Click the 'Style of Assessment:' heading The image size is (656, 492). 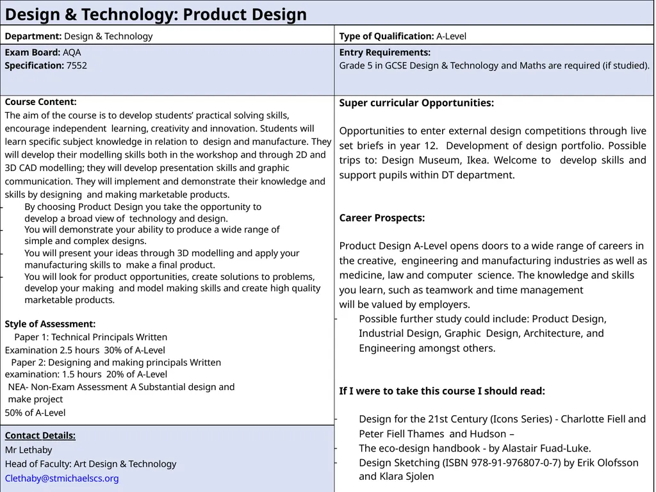pyautogui.click(x=50, y=324)
